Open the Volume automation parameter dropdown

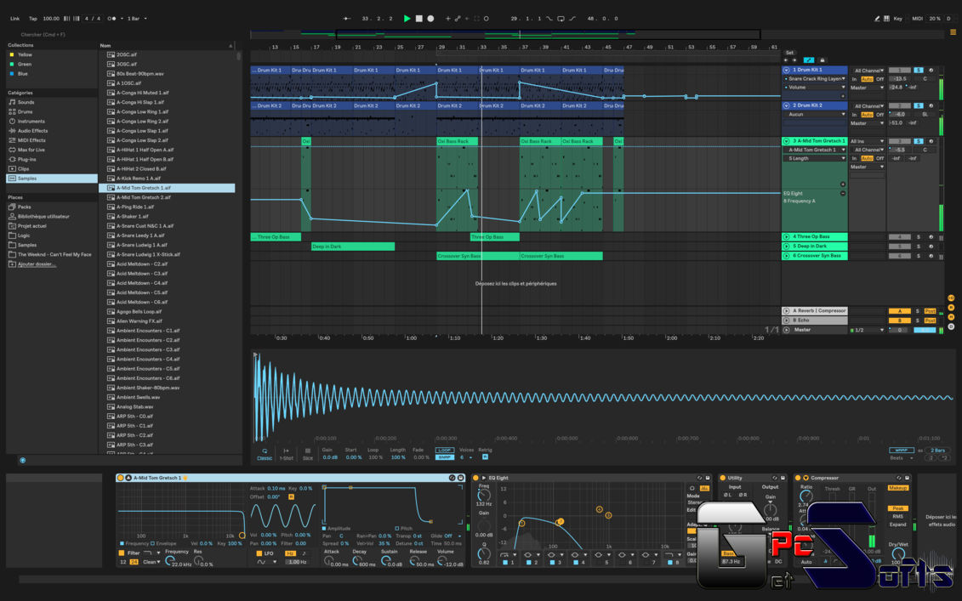[815, 87]
